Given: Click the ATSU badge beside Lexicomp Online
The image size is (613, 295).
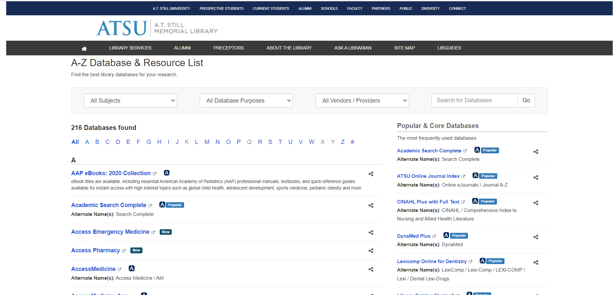Looking at the screenshot, I should point(483,260).
